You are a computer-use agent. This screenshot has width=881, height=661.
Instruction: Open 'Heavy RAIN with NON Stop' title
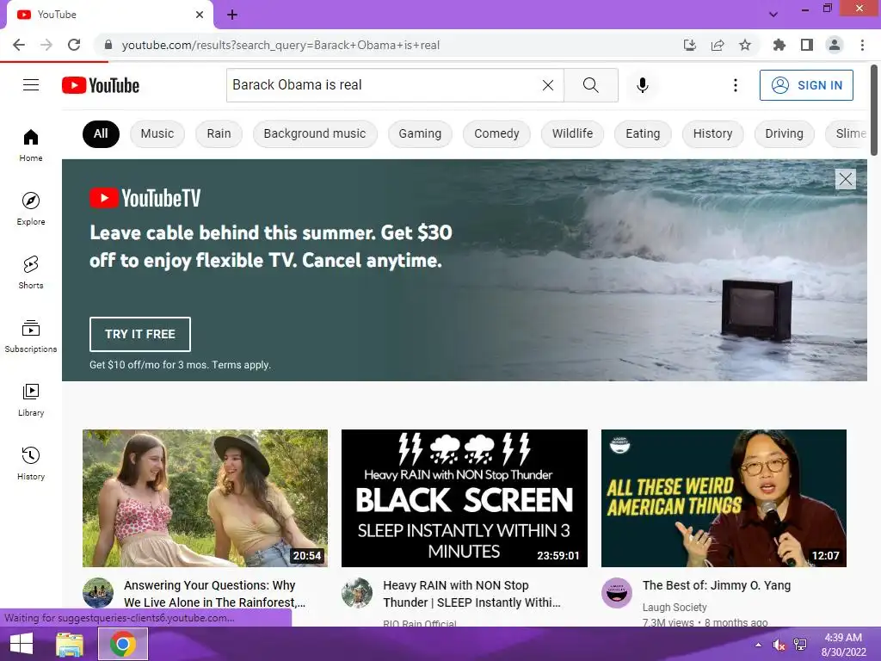click(472, 594)
